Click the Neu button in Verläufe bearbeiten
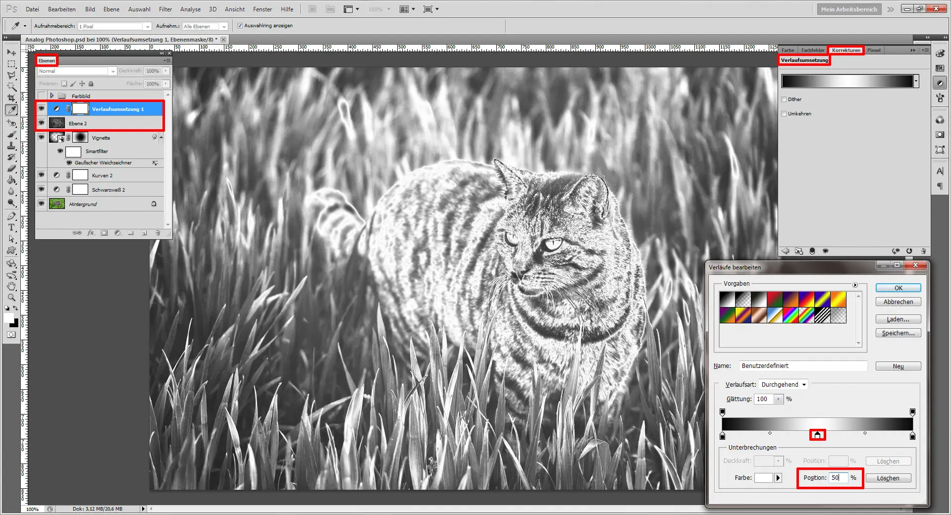Viewport: 951px width, 515px height. [x=898, y=366]
